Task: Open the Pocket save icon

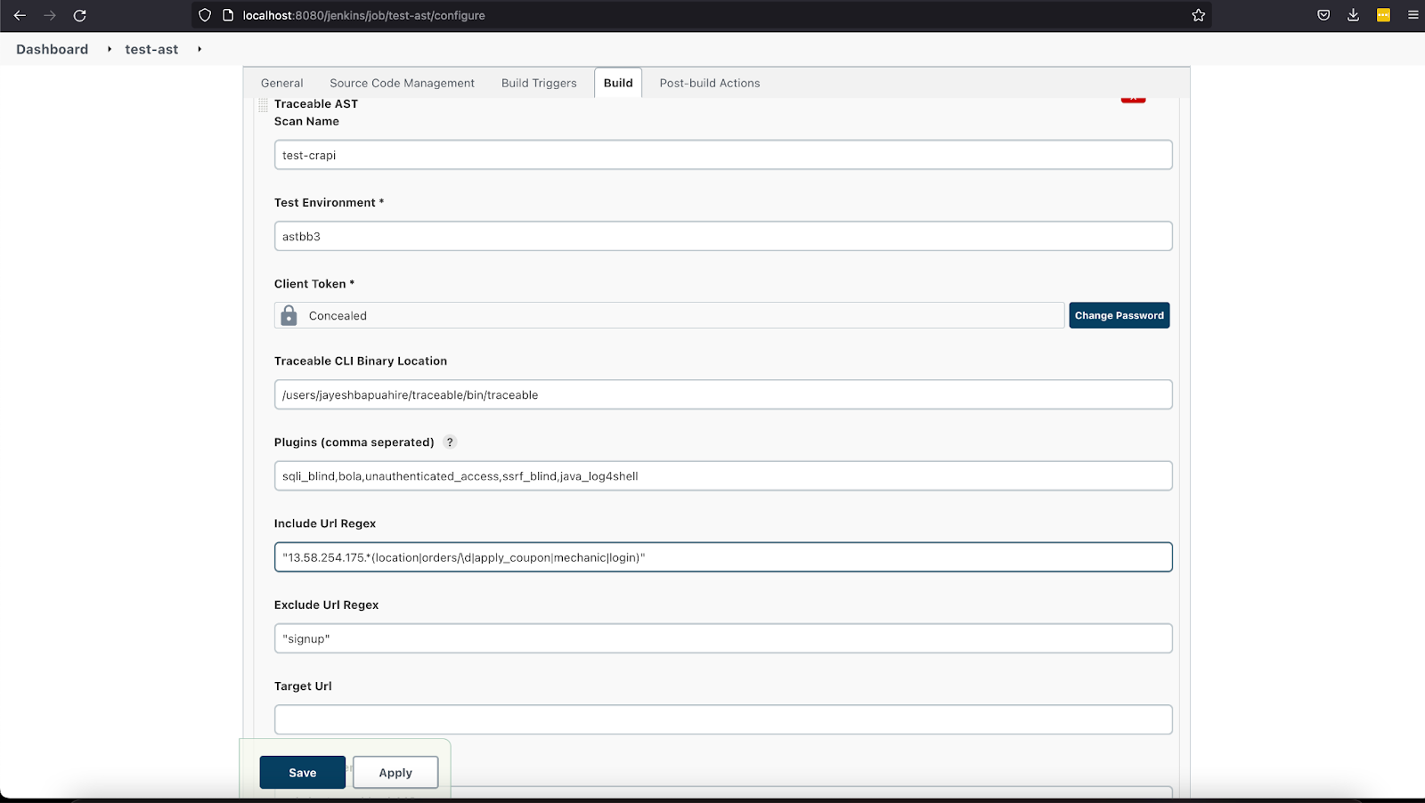Action: click(1323, 15)
